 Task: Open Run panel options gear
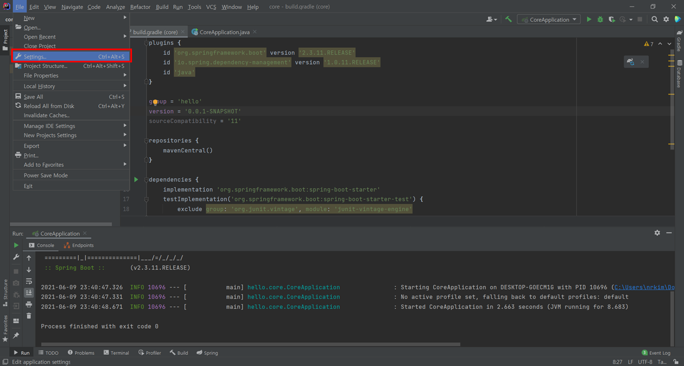(657, 233)
